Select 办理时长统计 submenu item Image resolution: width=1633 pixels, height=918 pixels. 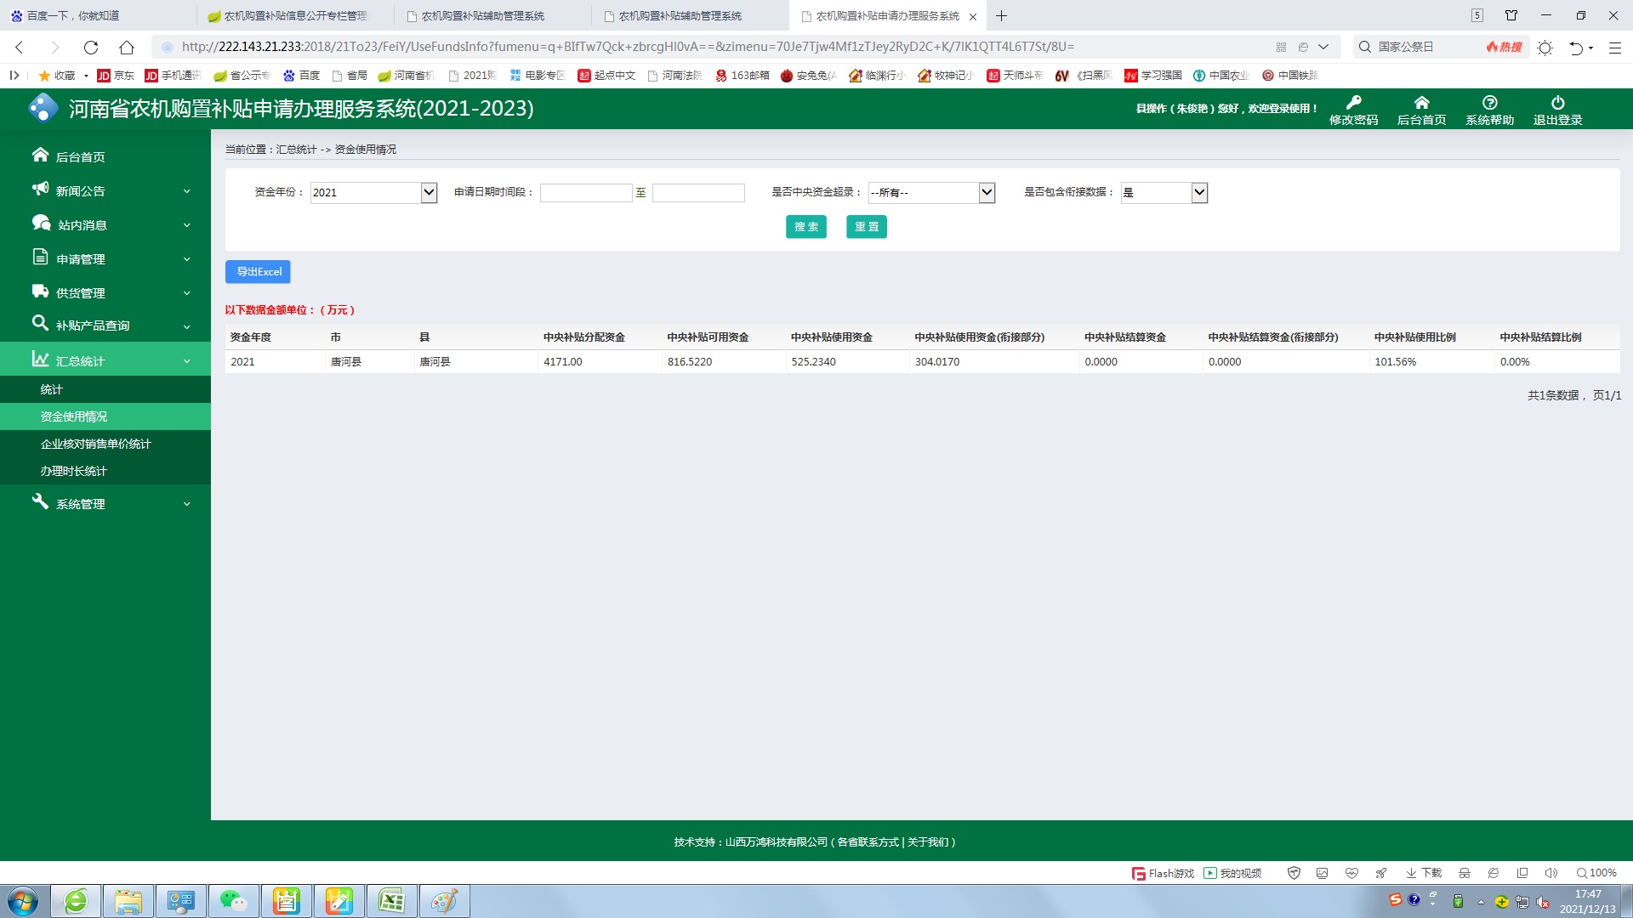coord(74,471)
